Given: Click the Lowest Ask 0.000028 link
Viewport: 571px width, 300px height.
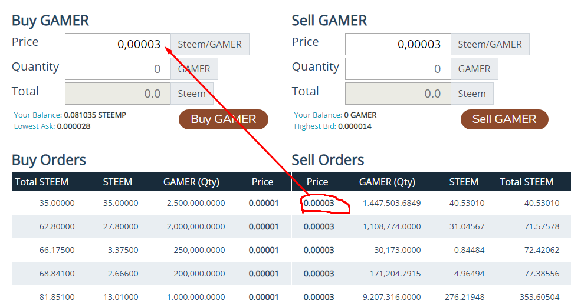Looking at the screenshot, I should click(x=52, y=126).
